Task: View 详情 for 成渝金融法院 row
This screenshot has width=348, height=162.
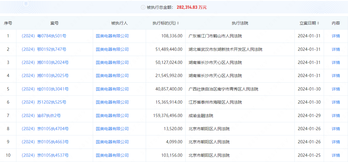Action: pyautogui.click(x=336, y=116)
